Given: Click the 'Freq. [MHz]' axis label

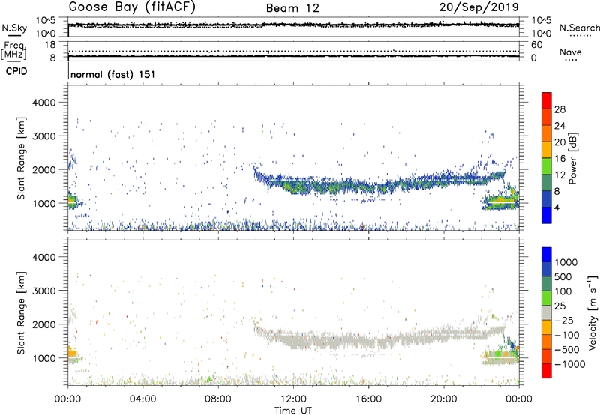Looking at the screenshot, I should coord(13,50).
